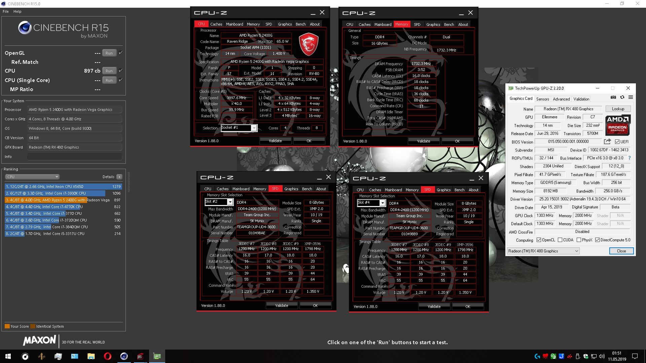Open Opera browser from the taskbar
Viewport: 646px width, 363px height.
coord(107,356)
